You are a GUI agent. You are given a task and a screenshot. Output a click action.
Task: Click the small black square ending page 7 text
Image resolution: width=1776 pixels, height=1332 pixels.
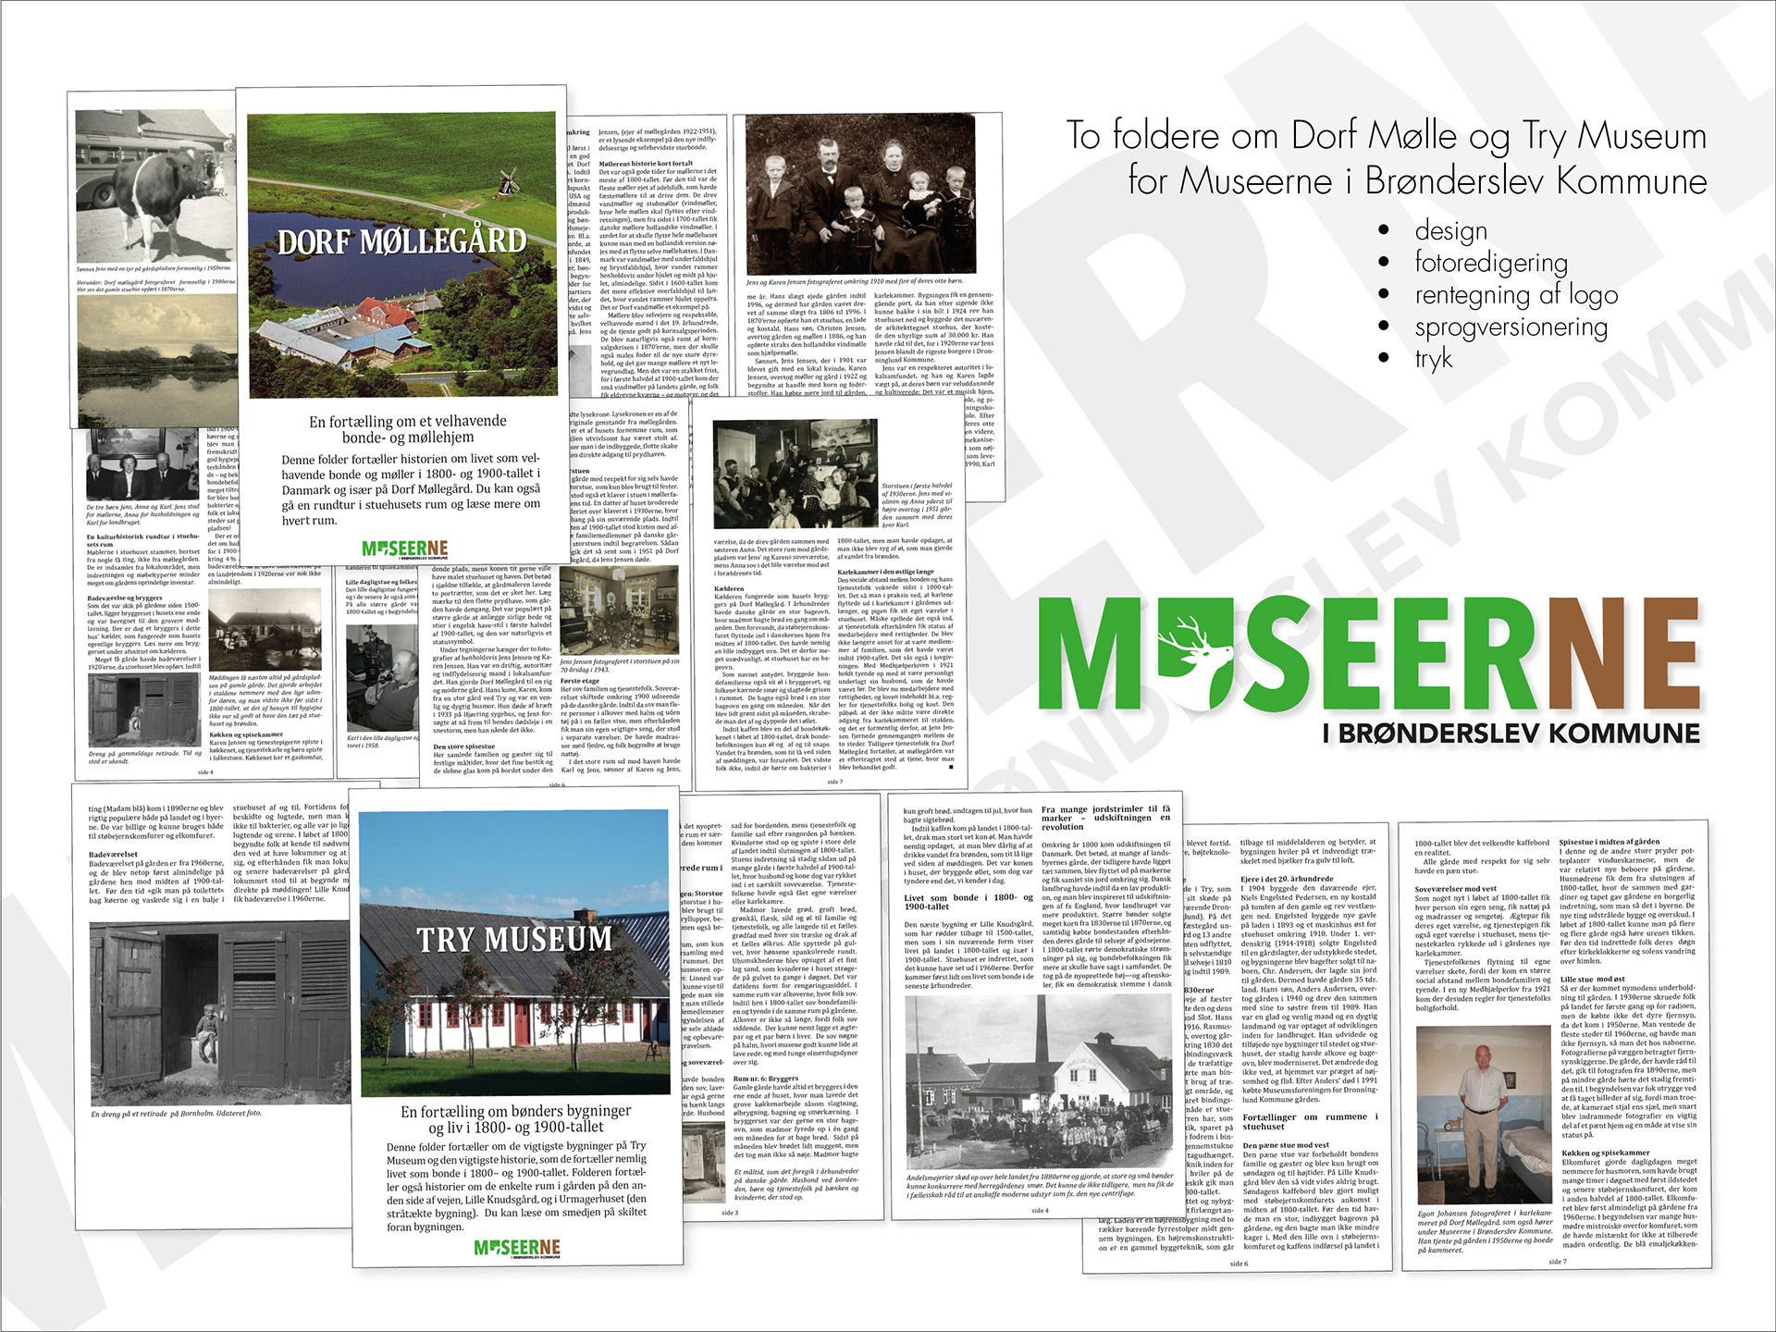[950, 767]
